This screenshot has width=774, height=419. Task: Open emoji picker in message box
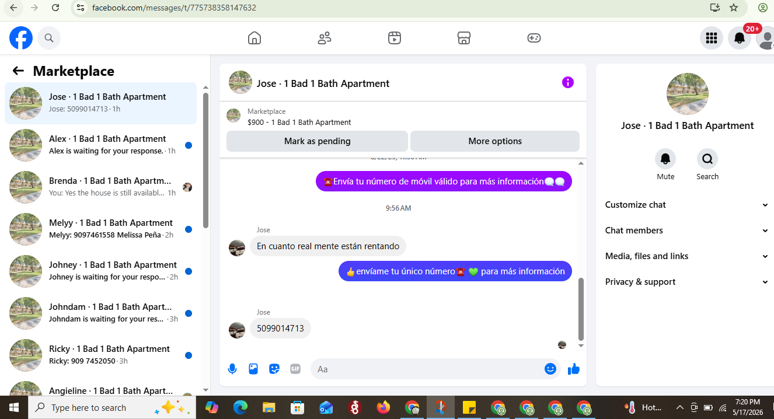pyautogui.click(x=550, y=369)
